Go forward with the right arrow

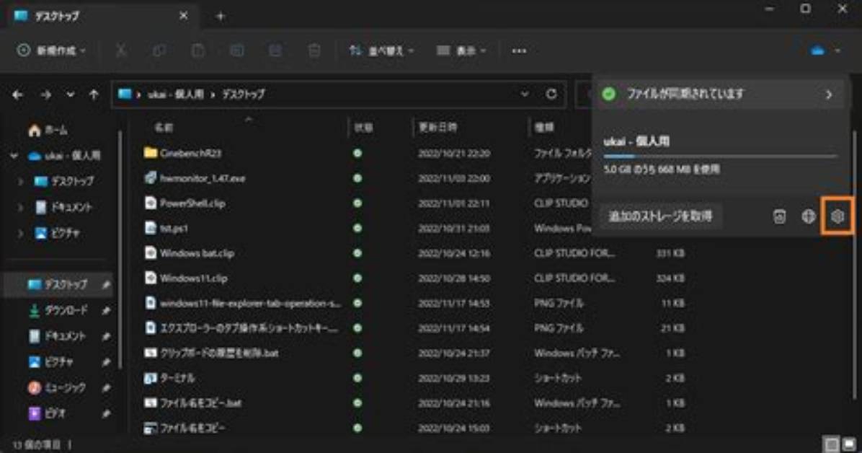[45, 94]
